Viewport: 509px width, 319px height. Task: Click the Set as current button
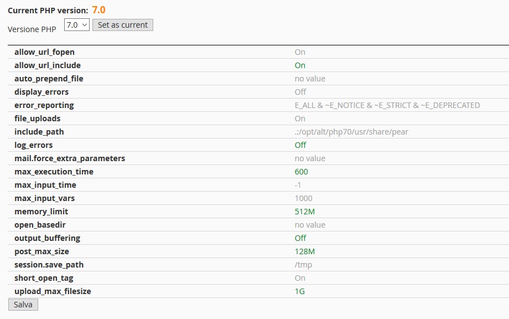click(122, 24)
